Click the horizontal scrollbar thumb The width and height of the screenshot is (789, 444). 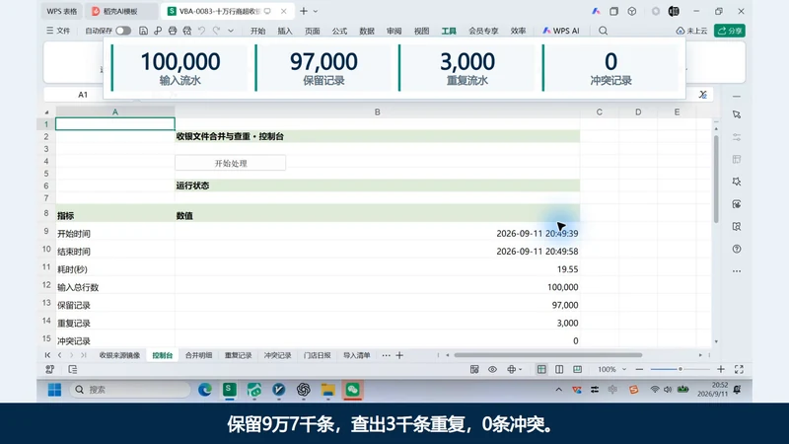[548, 355]
